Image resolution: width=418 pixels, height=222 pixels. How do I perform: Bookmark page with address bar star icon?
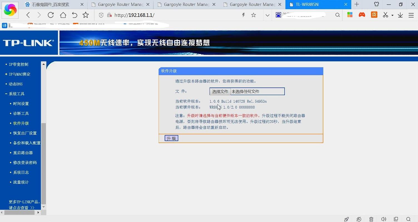(253, 15)
